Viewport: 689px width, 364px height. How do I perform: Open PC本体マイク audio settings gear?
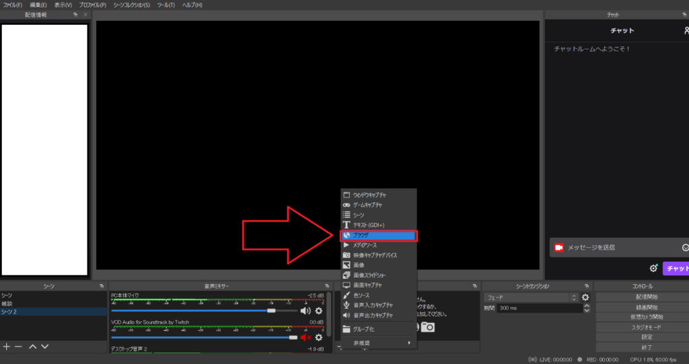coord(318,311)
